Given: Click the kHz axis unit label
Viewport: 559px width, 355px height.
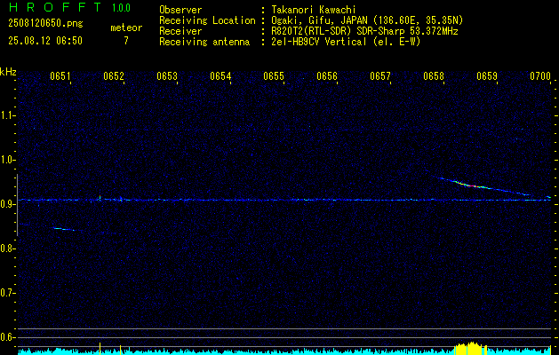Looking at the screenshot, I should point(8,72).
